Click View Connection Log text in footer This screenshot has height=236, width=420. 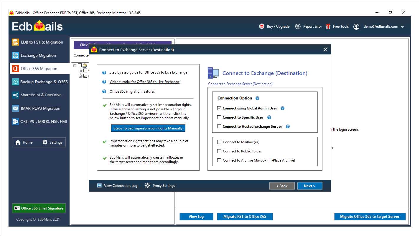[121, 186]
